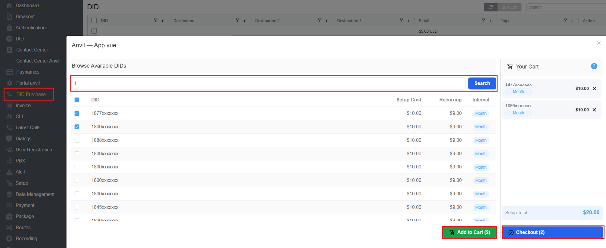Click the filter icon on the Destination column
The width and height of the screenshot is (606, 248).
click(238, 20)
